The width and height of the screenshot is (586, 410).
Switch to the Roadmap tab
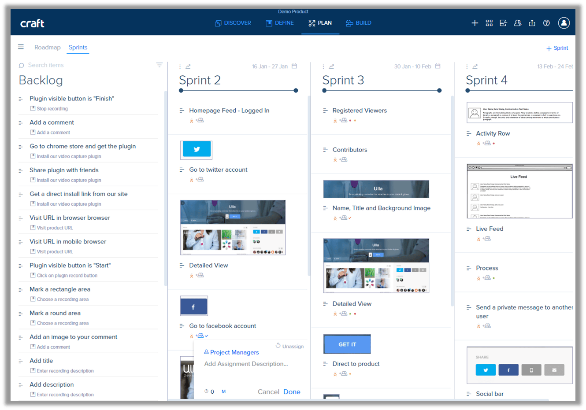click(x=48, y=48)
